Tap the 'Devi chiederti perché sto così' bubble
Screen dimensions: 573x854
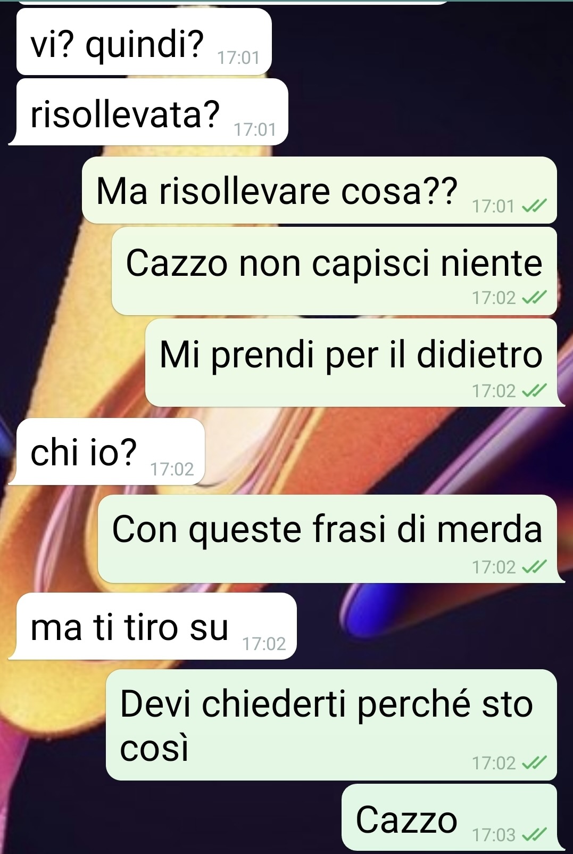[x=331, y=725]
